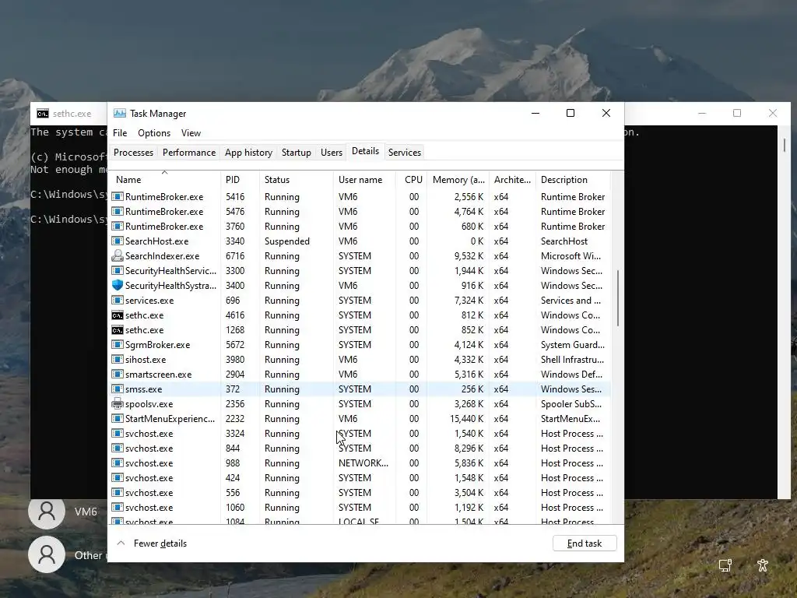
Task: Click the smartscreen.exe process icon
Action: pyautogui.click(x=118, y=374)
